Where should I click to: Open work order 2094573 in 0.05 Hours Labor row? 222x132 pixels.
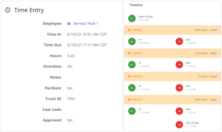pyautogui.click(x=137, y=100)
